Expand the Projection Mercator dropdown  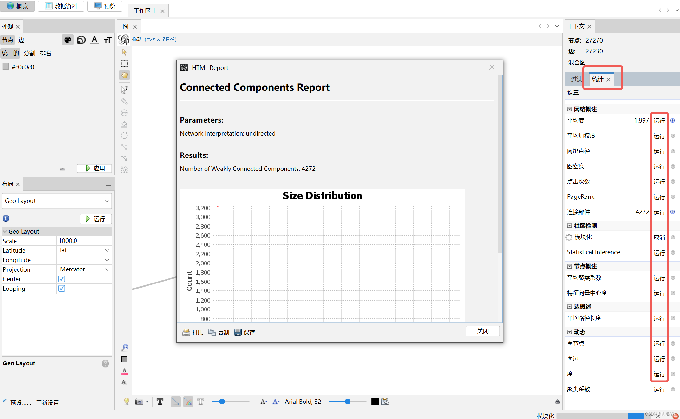point(84,269)
